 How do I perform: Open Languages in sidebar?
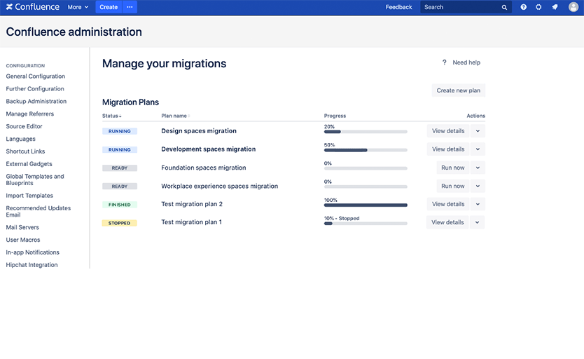coord(21,139)
